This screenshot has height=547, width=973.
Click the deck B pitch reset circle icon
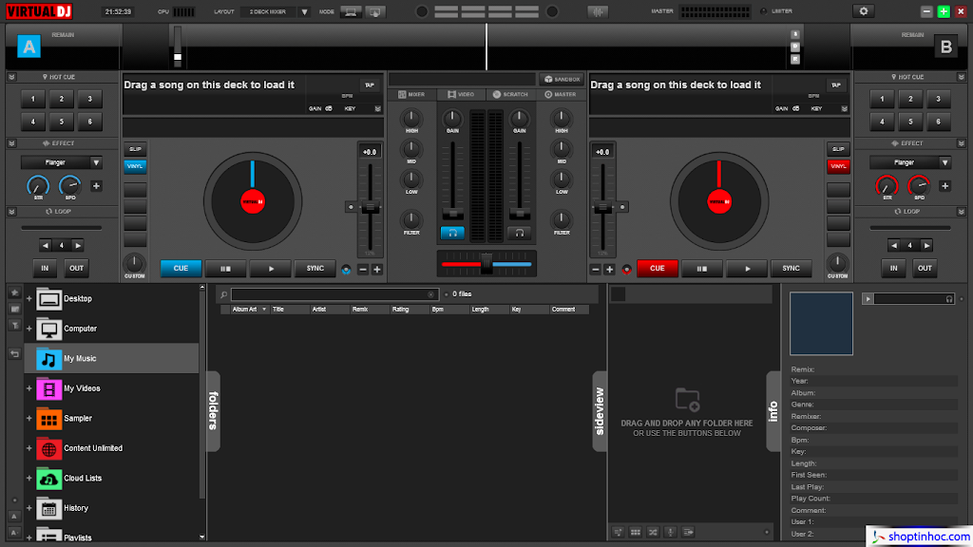pyautogui.click(x=622, y=207)
